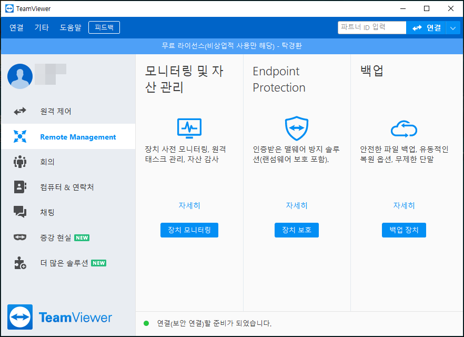This screenshot has width=464, height=337.
Task: Open the 기타 menu
Action: click(x=42, y=27)
